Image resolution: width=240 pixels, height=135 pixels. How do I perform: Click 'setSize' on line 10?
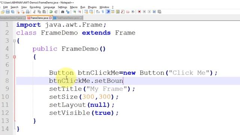pyautogui.click(x=63, y=97)
